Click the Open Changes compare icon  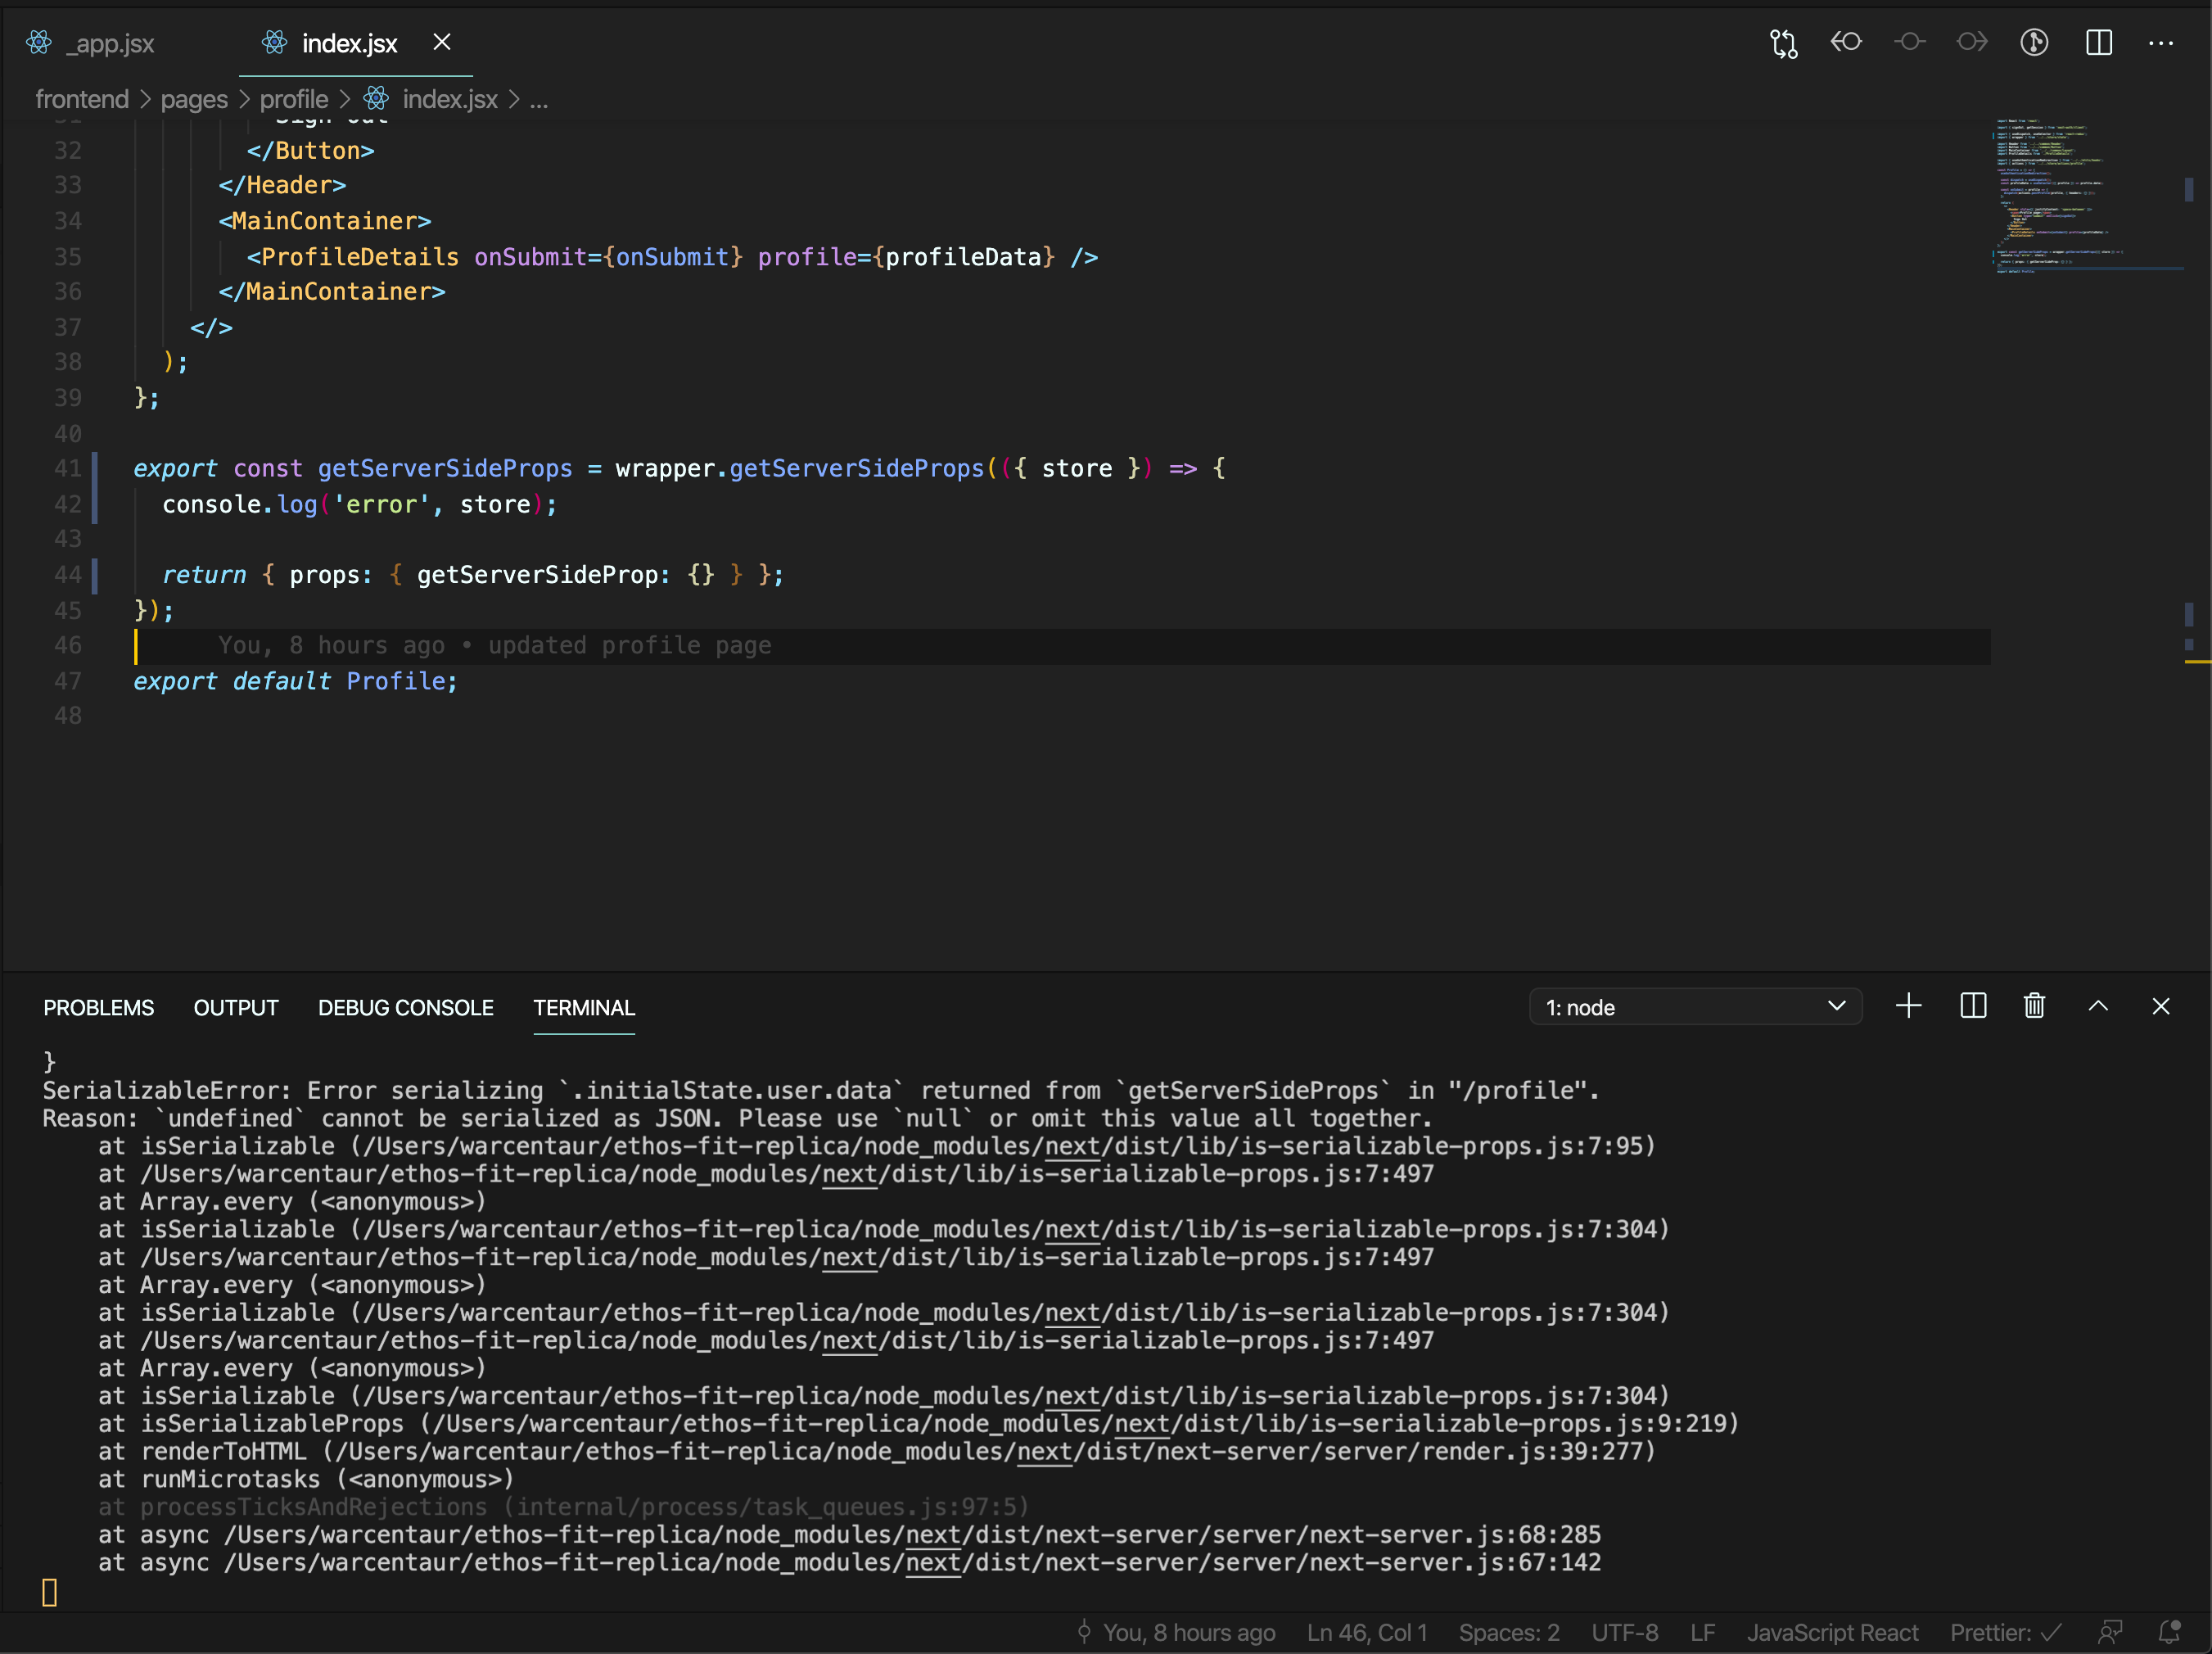(x=1783, y=43)
